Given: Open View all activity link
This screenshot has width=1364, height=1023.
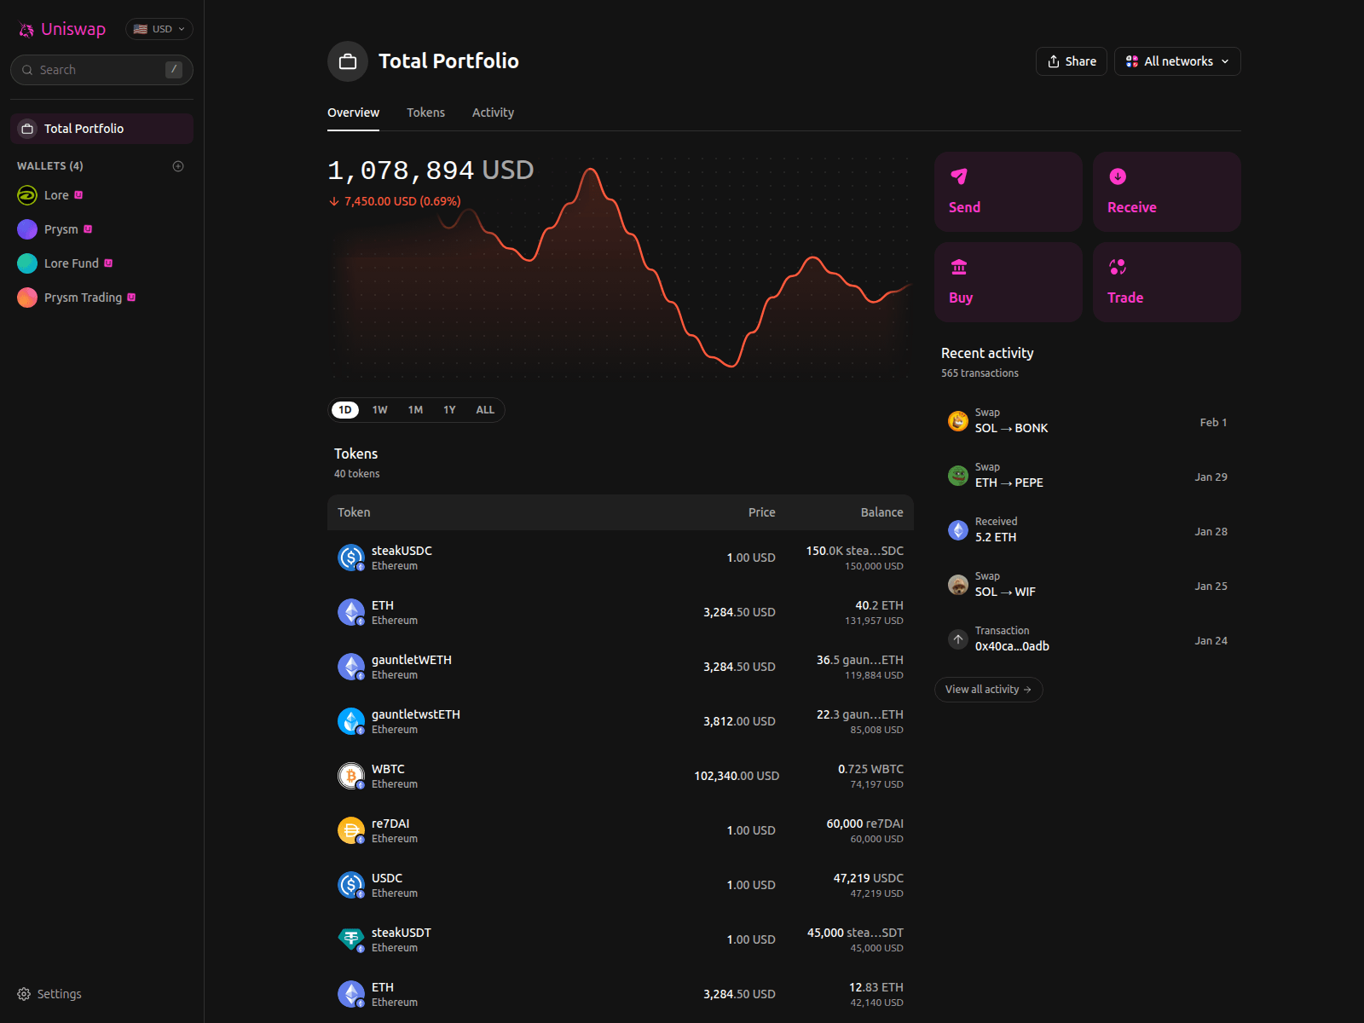Looking at the screenshot, I should 989,690.
